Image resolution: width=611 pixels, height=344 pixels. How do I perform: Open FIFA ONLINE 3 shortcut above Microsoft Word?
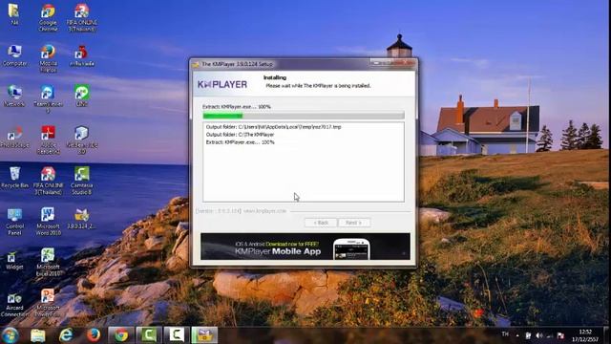[x=48, y=181]
